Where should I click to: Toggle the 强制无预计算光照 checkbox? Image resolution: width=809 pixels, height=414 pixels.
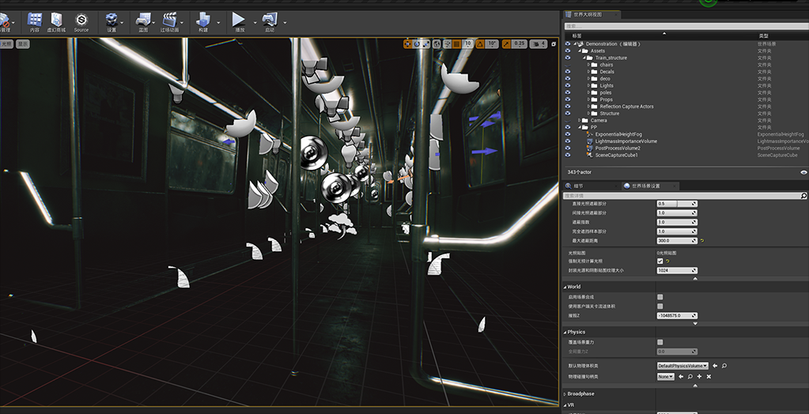pyautogui.click(x=660, y=261)
